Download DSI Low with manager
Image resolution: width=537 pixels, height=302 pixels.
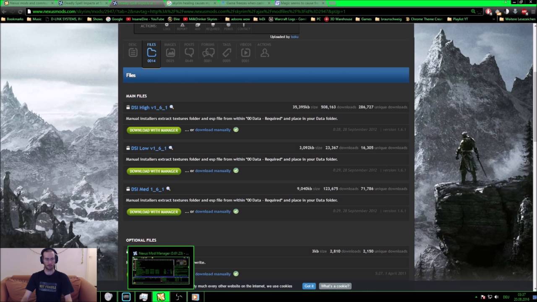point(154,171)
